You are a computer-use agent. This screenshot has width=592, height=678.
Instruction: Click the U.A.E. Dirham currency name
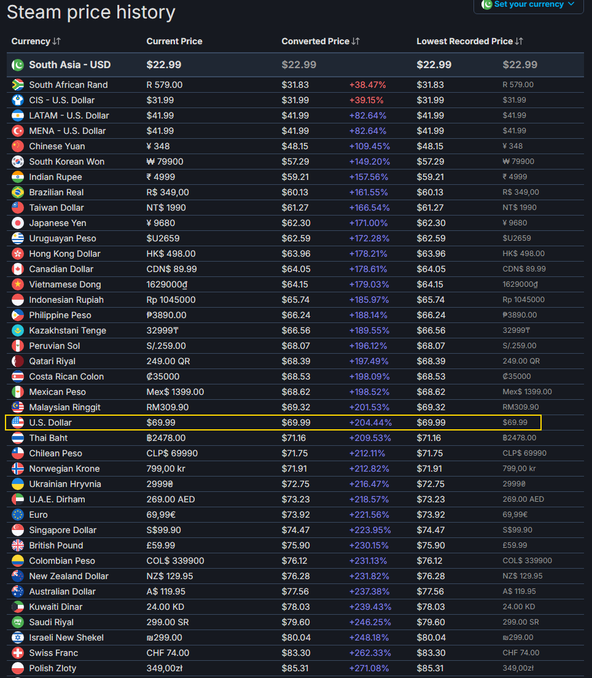pyautogui.click(x=57, y=499)
